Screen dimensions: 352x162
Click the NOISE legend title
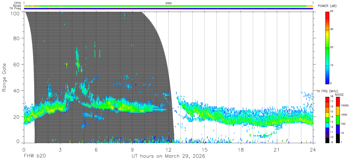[340, 95]
